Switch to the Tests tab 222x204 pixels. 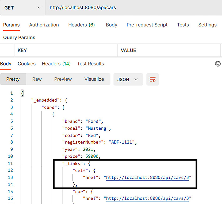coord(183,25)
